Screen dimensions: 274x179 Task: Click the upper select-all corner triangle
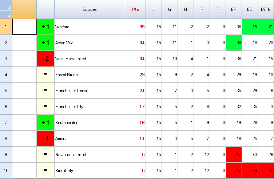(6, 5)
